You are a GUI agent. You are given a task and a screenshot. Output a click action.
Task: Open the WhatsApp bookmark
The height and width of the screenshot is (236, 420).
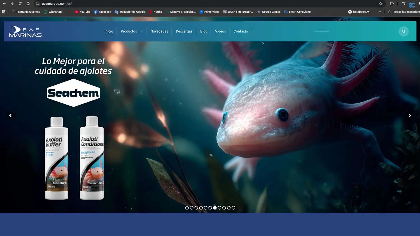point(53,12)
